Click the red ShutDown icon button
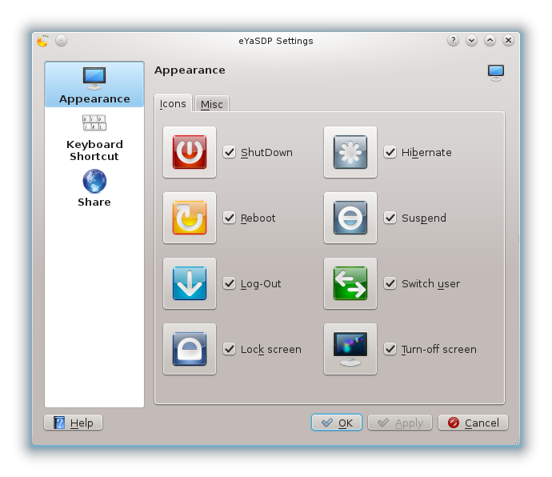Image resolution: width=552 pixels, height=477 pixels. 190,152
